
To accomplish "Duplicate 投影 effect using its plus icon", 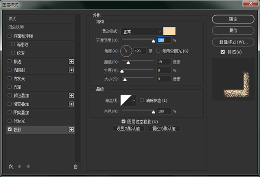I will [71, 129].
